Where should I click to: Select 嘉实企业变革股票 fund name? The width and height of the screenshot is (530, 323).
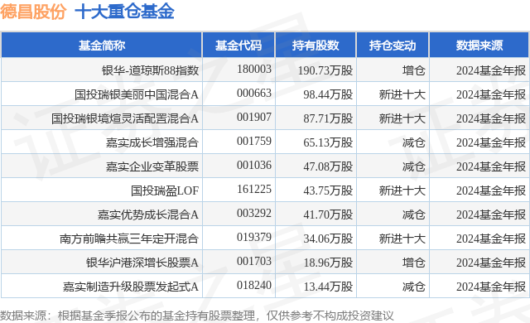tap(152, 166)
